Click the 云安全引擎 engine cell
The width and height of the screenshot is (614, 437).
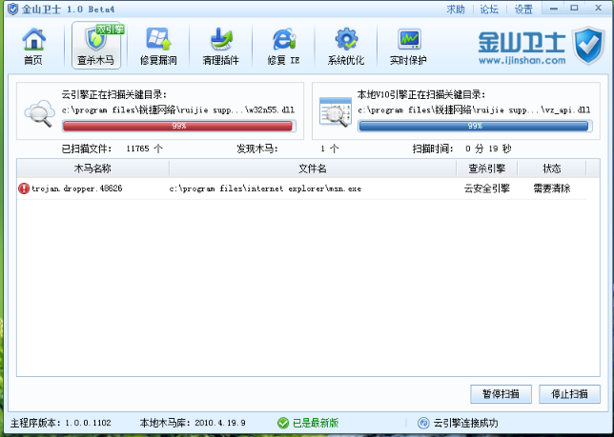click(487, 189)
